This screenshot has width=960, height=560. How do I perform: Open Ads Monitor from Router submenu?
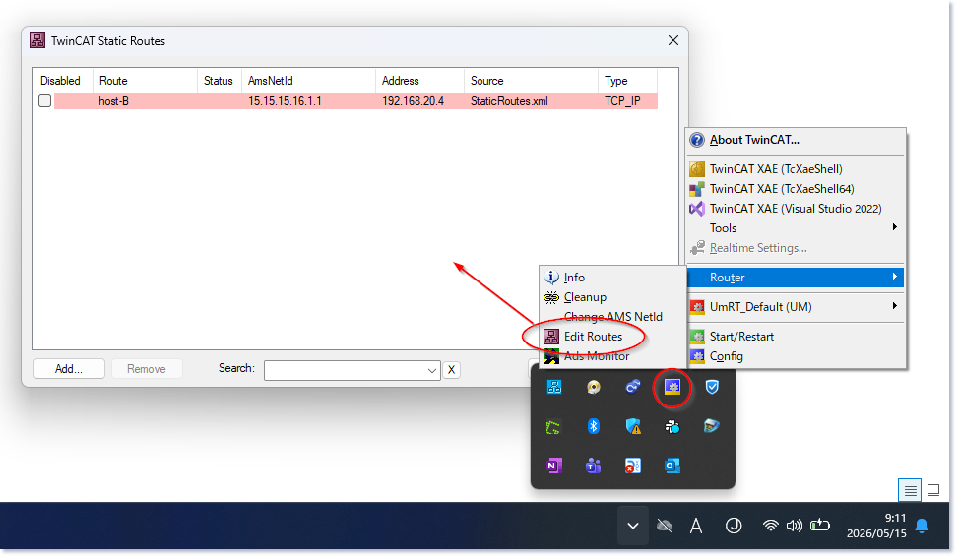[x=612, y=356]
